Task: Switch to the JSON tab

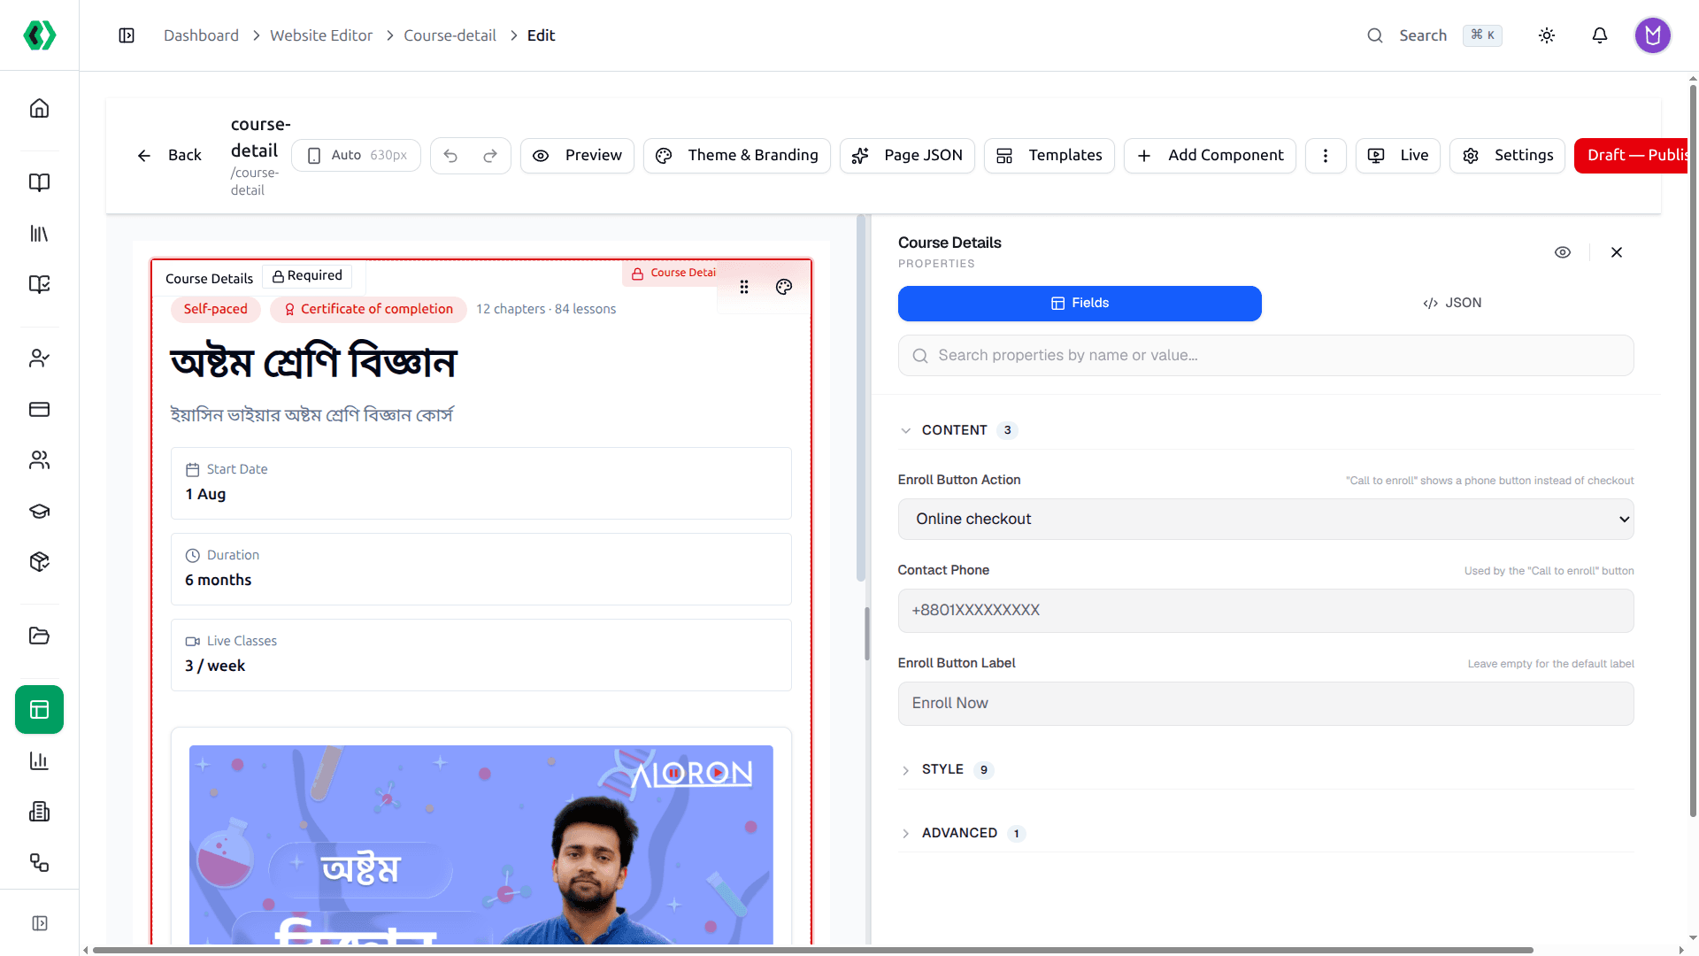Action: click(x=1452, y=304)
